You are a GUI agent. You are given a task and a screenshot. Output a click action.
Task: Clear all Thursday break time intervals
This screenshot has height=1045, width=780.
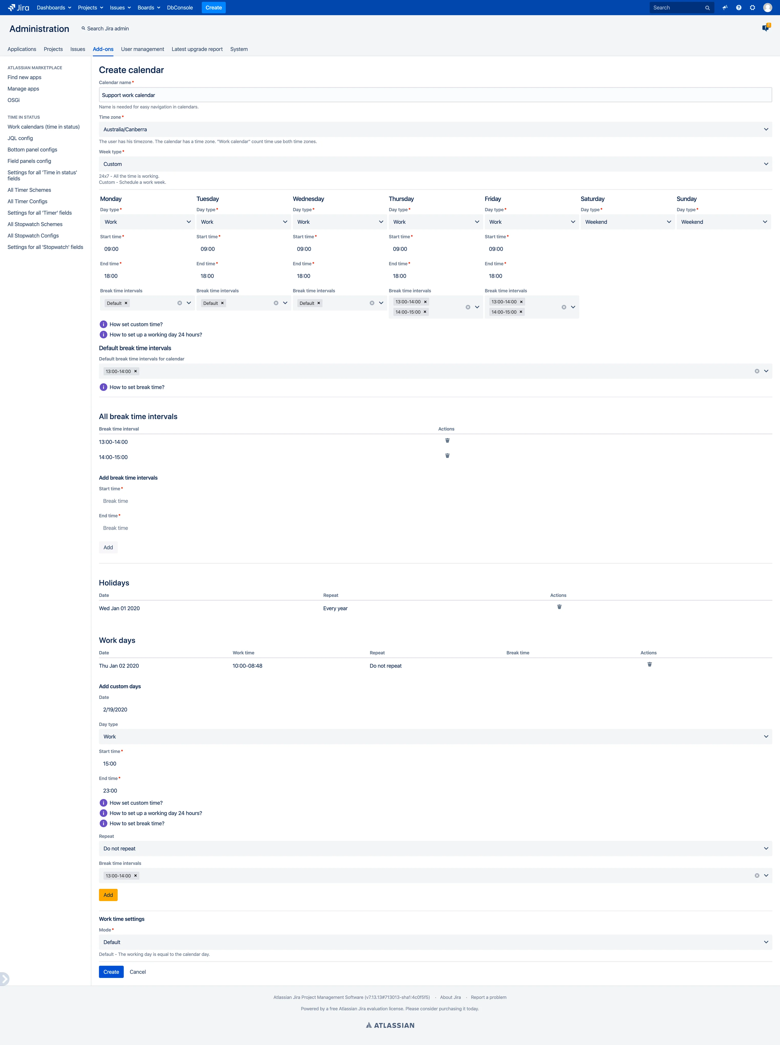468,307
